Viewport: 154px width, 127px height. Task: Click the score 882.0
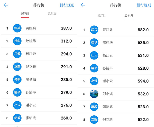point(143,30)
